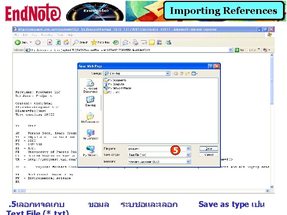Click the dialog's go-back folder icon
This screenshot has height=215, width=287.
pyautogui.click(x=176, y=74)
